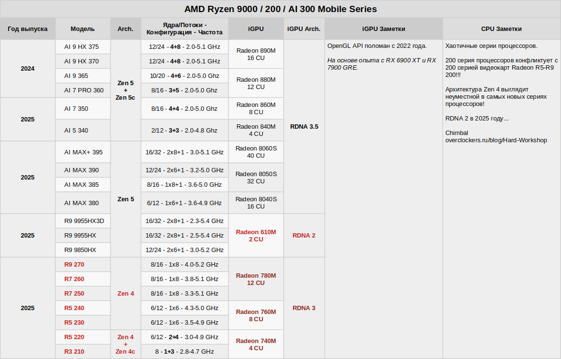The width and height of the screenshot is (561, 359).
Task: Click the 'Radeon 8040S 16 CU' iGPU cell
Action: [256, 203]
